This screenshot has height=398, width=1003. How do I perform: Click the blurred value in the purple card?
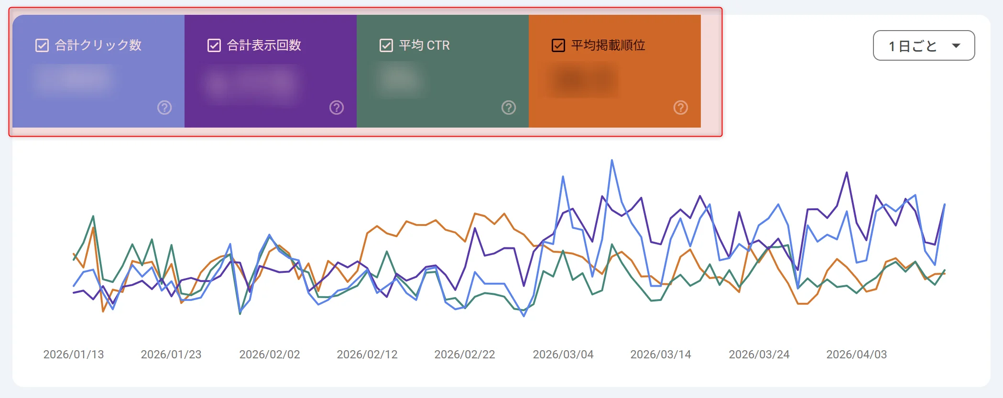(252, 84)
